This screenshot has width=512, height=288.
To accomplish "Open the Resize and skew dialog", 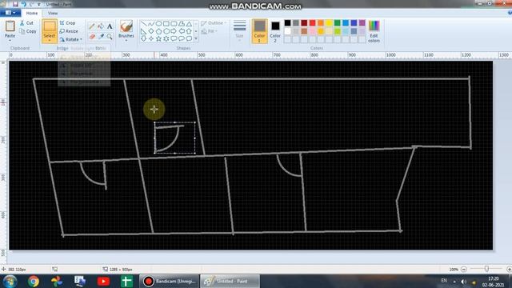I will 69,31.
